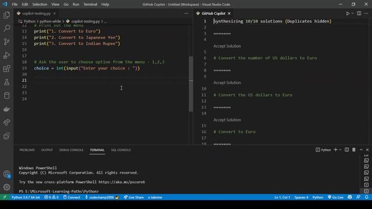Open Source Control view

pos(6,42)
